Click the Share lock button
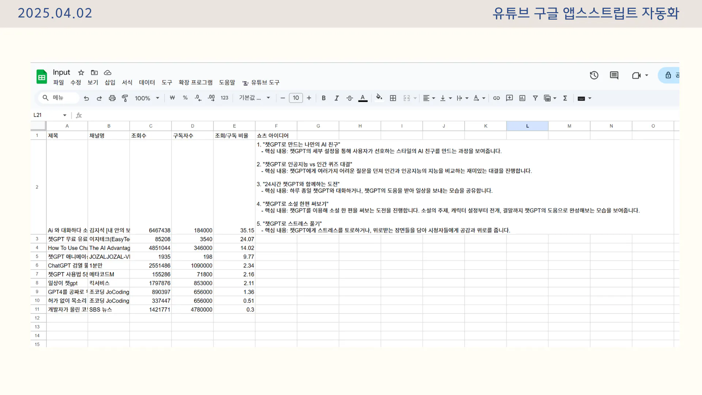The width and height of the screenshot is (702, 395). coord(669,75)
